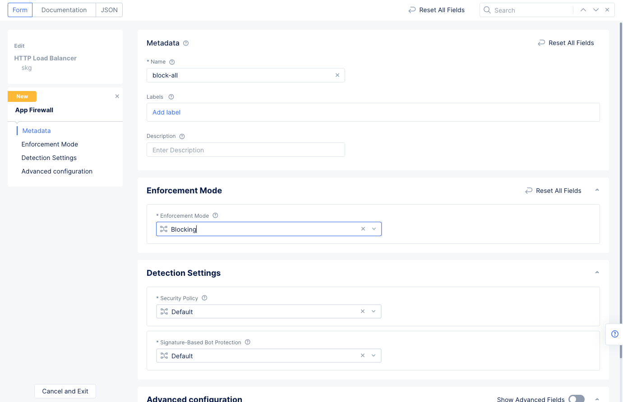The width and height of the screenshot is (623, 402).
Task: Open the Enforcement Mode dropdown
Action: click(x=374, y=229)
